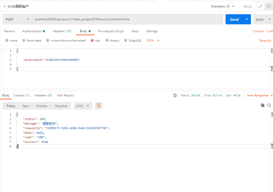Switch to the Pre-request Script tab
The image size is (273, 192).
coord(111,31)
